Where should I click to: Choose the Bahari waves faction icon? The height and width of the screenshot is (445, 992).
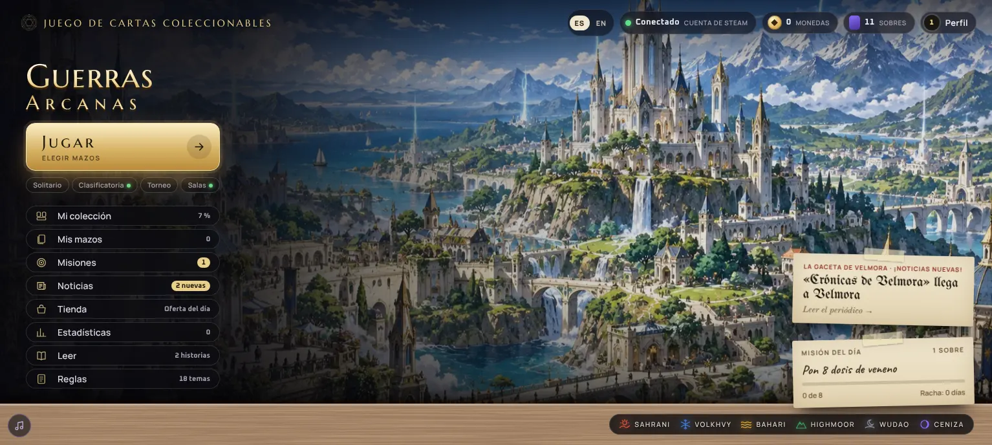pyautogui.click(x=746, y=424)
